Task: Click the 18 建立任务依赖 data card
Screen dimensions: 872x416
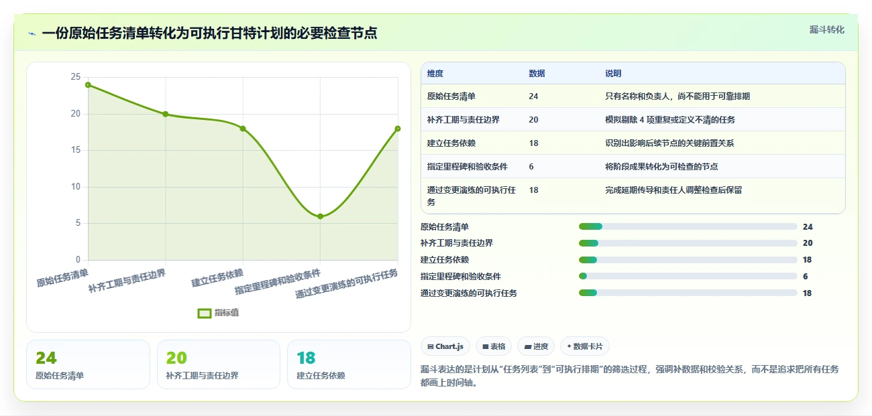Action: [x=349, y=364]
